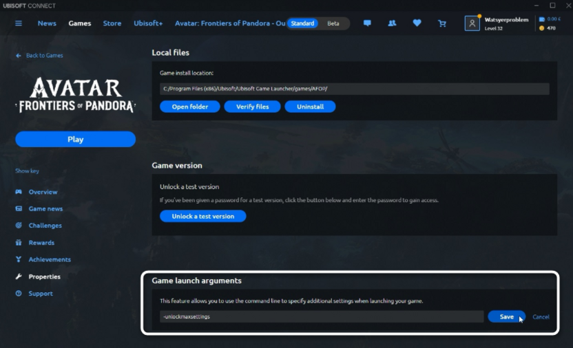Click the Achievements trophy icon

[19, 259]
